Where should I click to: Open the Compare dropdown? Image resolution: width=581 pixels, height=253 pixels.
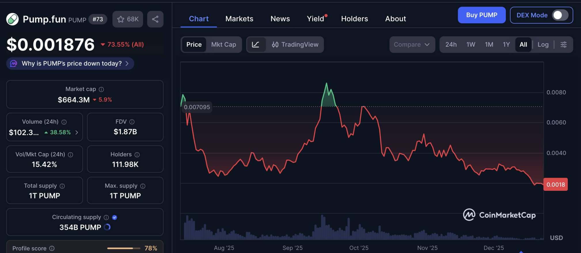pyautogui.click(x=412, y=45)
